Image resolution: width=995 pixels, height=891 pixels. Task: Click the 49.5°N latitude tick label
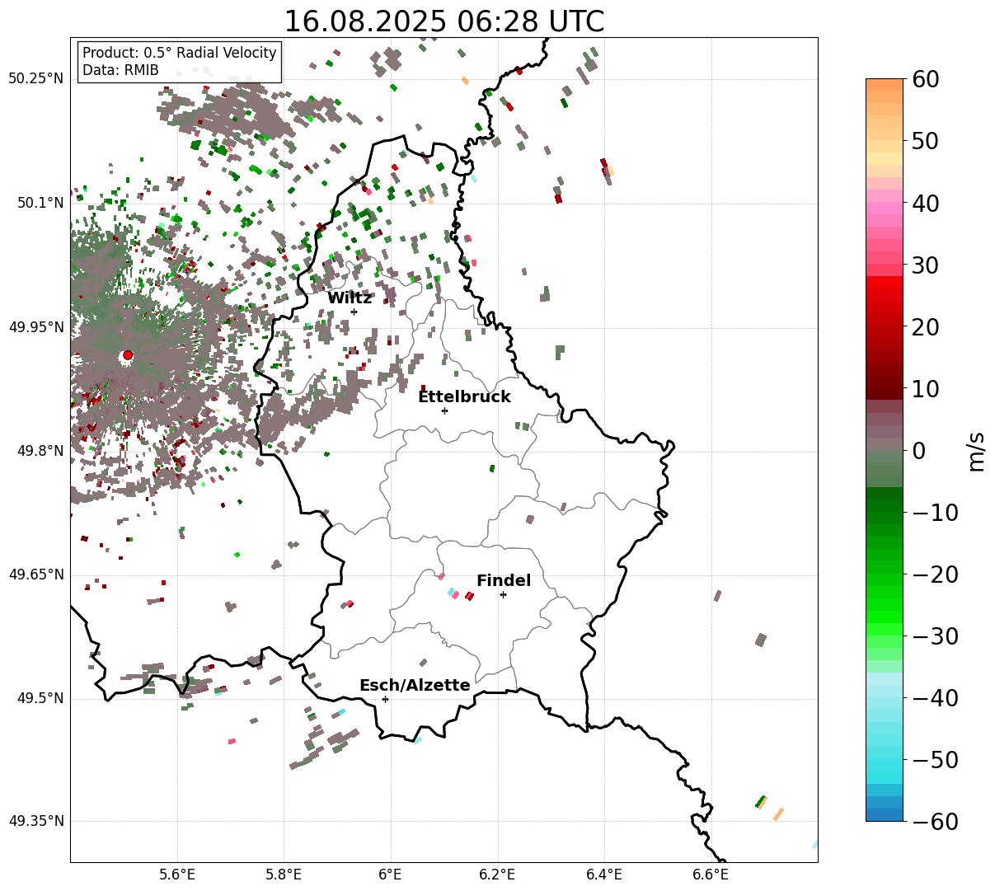40,698
